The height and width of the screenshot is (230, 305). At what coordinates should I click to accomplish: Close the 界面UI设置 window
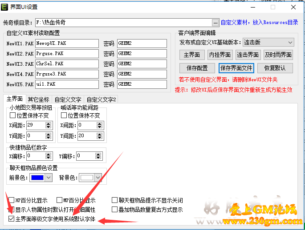293,8
